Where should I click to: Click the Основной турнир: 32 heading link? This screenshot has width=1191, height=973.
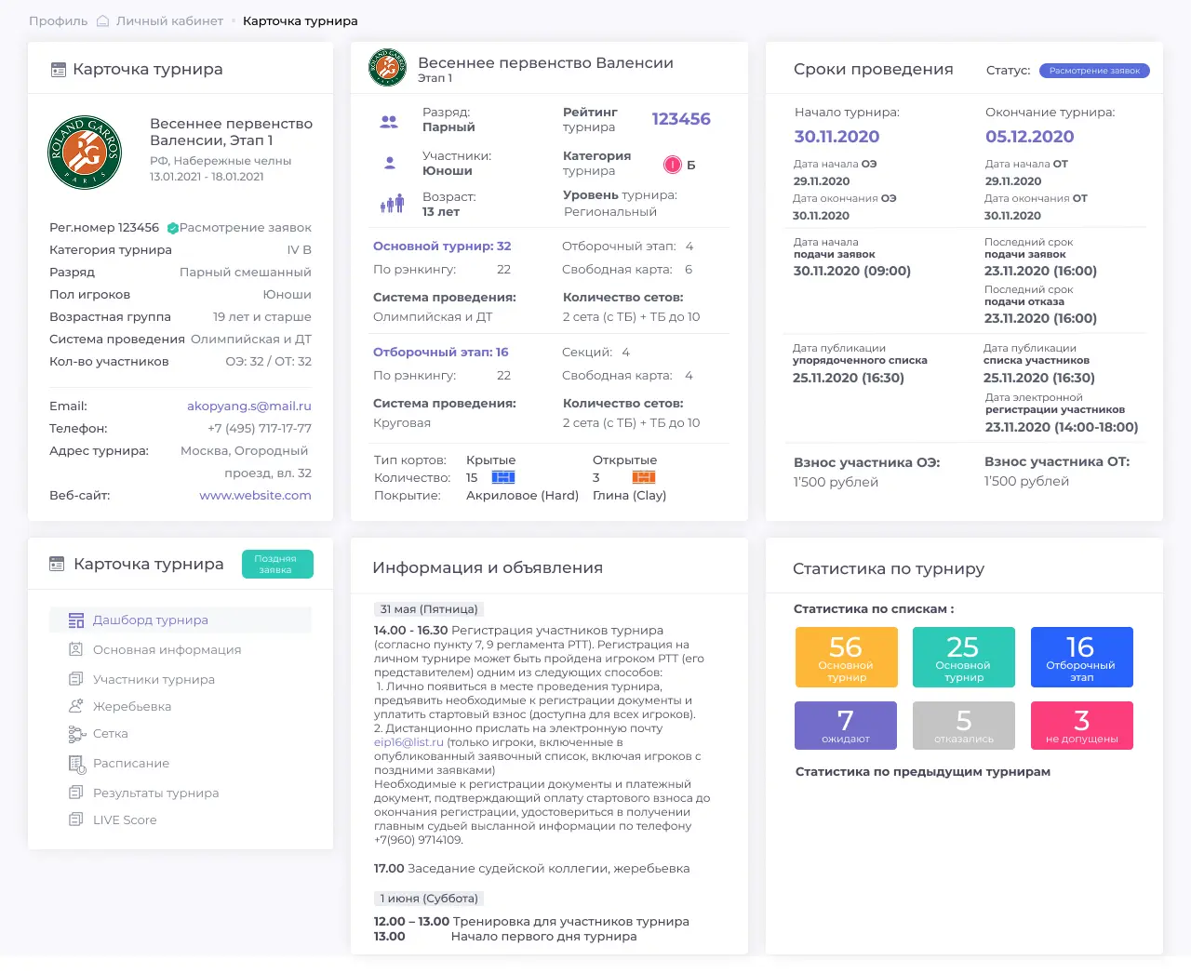tap(442, 247)
